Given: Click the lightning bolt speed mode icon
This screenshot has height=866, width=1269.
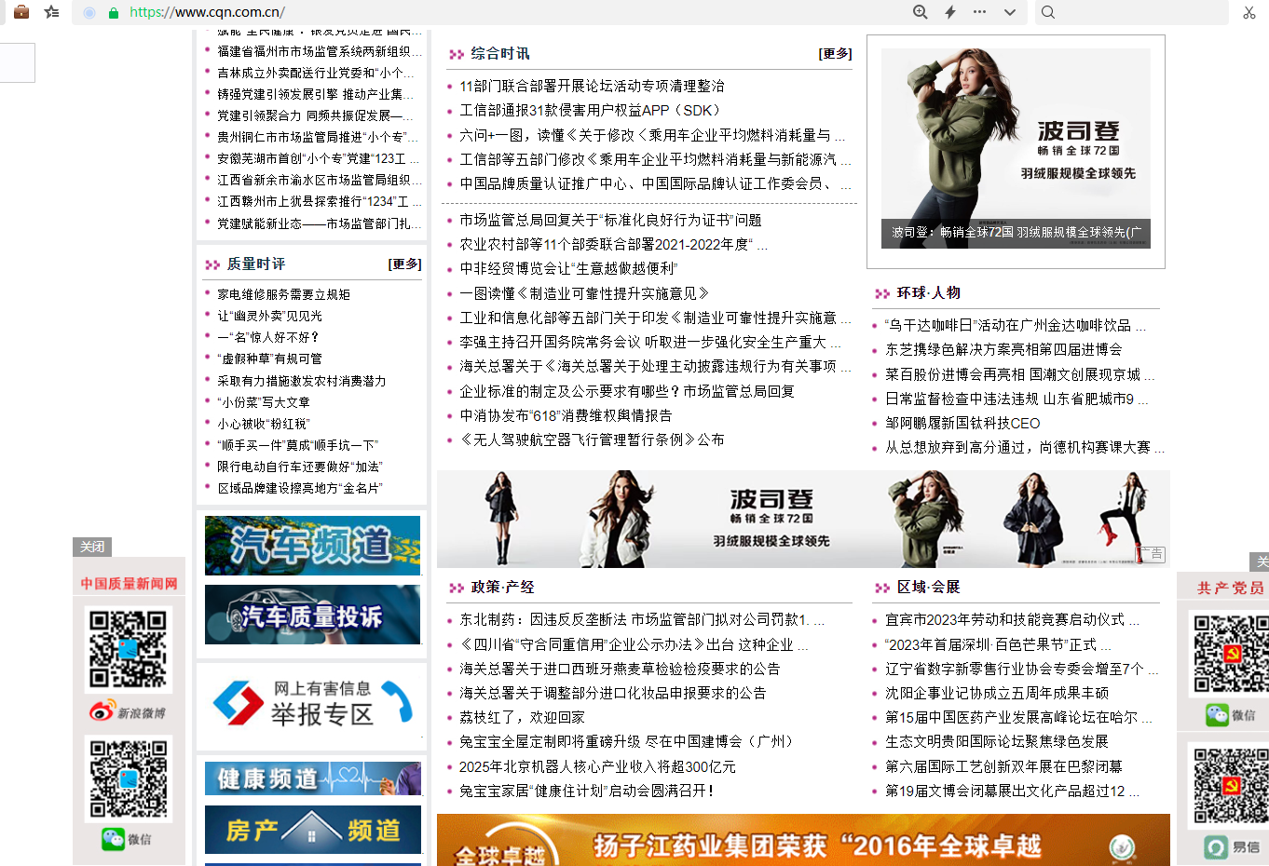Looking at the screenshot, I should click(950, 12).
